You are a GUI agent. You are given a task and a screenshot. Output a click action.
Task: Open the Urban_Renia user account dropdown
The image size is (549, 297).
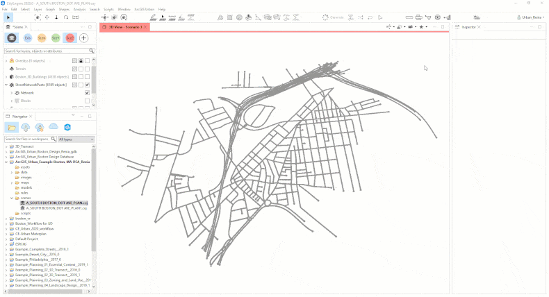click(x=531, y=17)
